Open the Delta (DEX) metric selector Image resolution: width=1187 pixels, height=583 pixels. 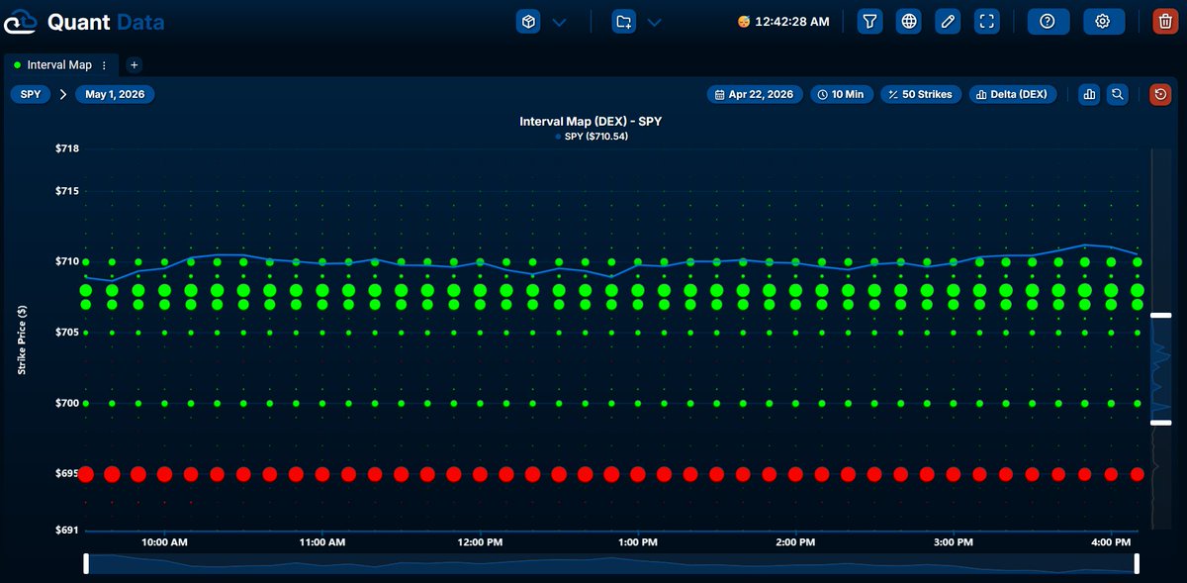pos(1011,95)
